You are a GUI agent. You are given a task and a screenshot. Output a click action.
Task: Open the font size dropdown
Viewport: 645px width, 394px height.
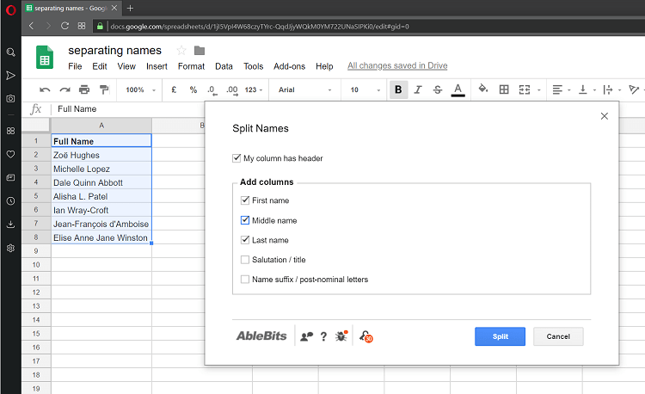point(363,89)
